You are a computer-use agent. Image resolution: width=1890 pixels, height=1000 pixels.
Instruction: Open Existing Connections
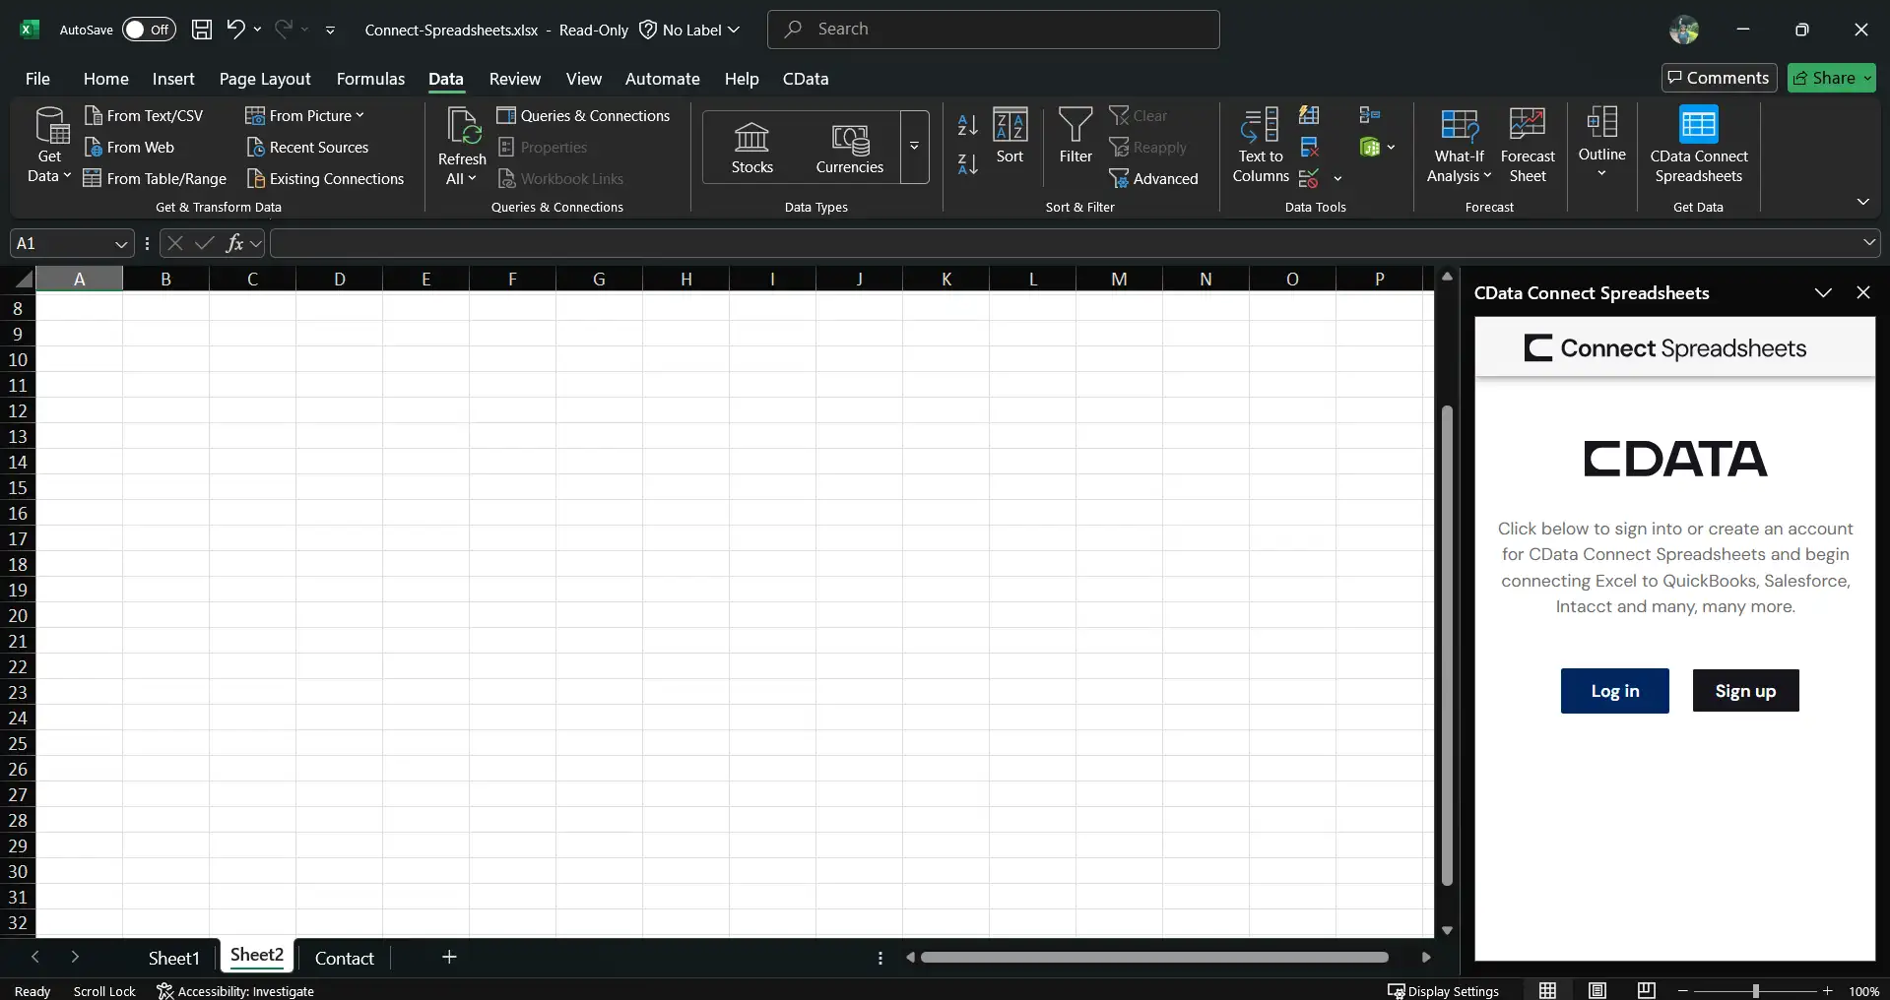coord(325,179)
